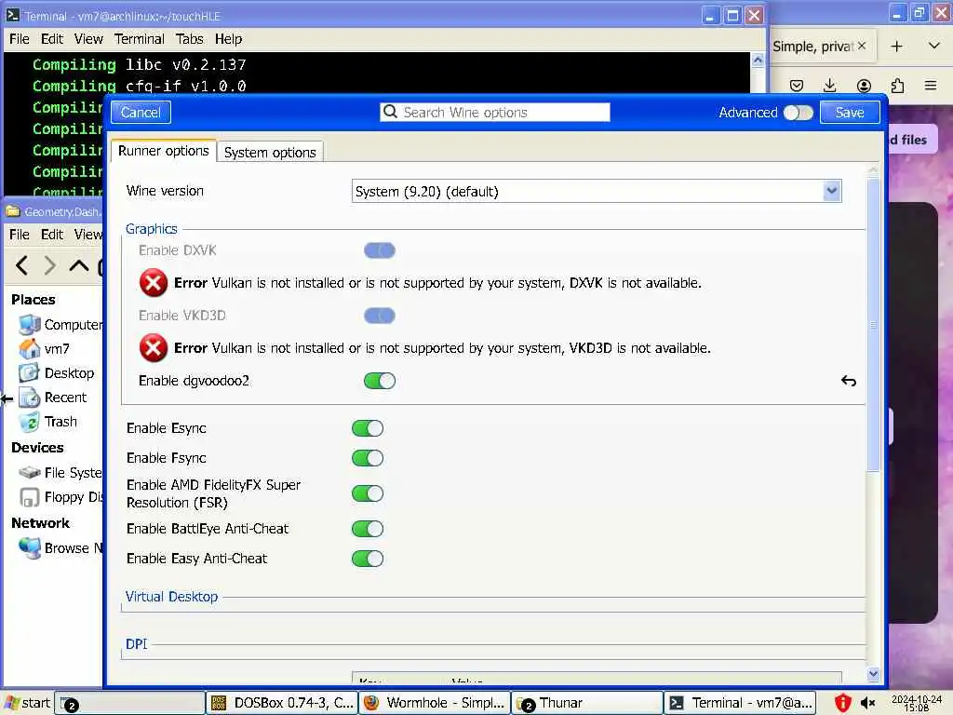Click the options vertical scrollbar thumb
This screenshot has width=953, height=715.
pos(873,325)
